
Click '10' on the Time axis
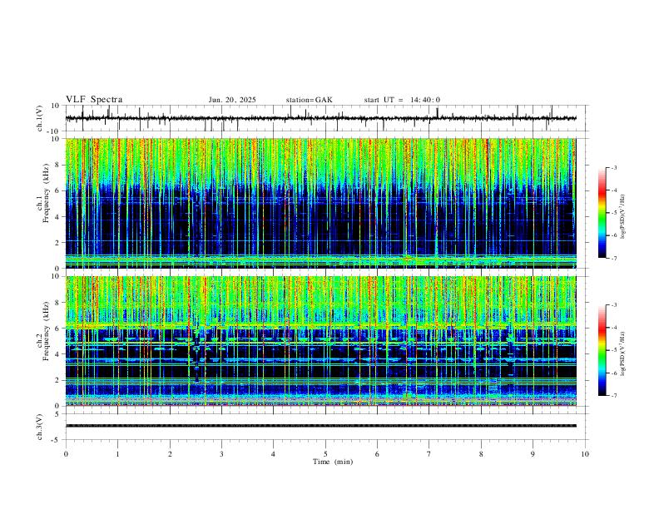585,454
